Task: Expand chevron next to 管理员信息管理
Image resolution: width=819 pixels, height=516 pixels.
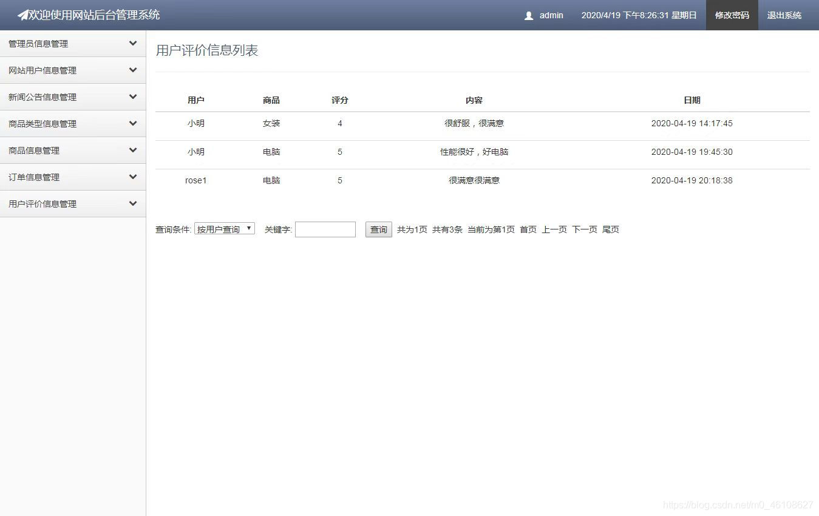Action: pos(133,43)
